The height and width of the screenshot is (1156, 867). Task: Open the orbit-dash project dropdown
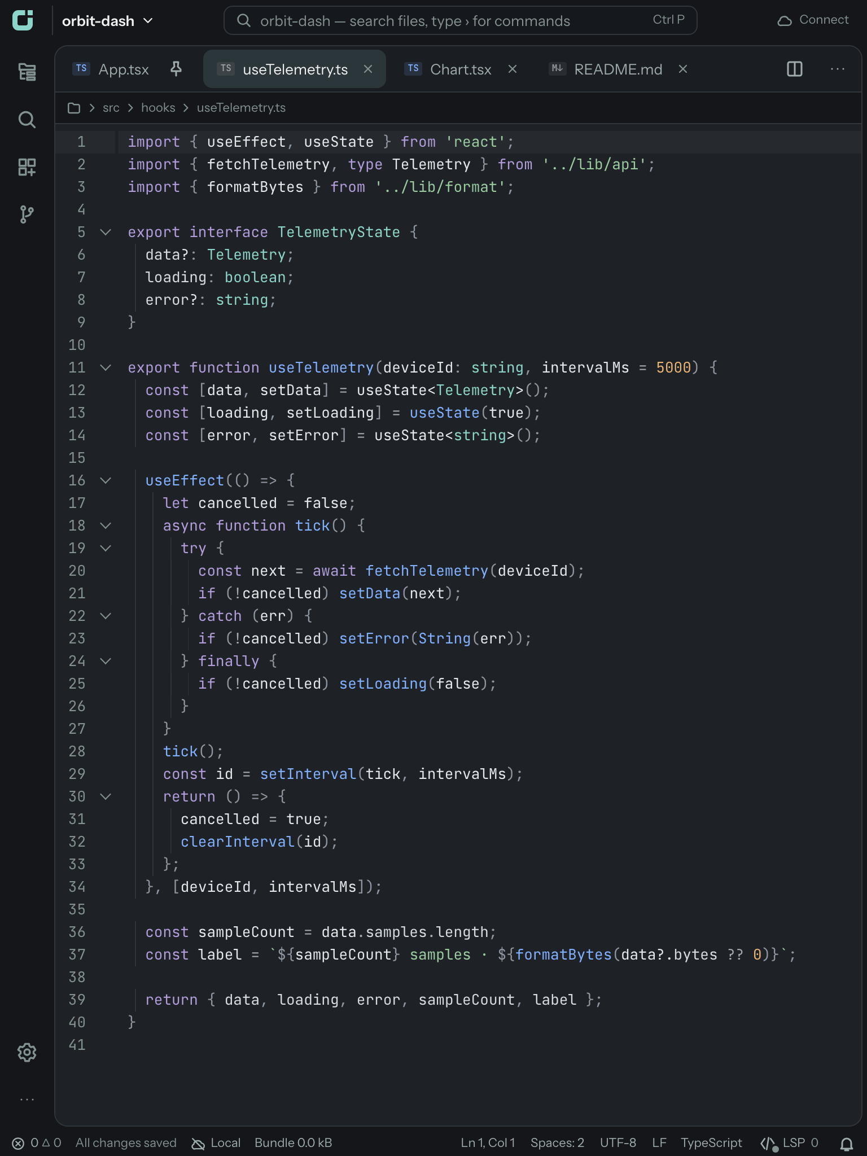[x=107, y=21]
